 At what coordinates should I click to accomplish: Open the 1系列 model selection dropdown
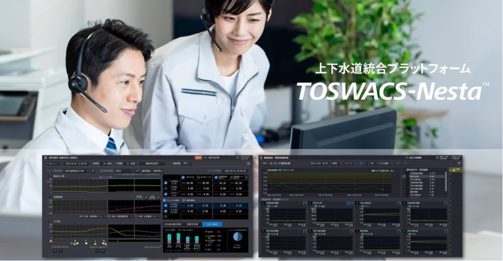(123, 171)
